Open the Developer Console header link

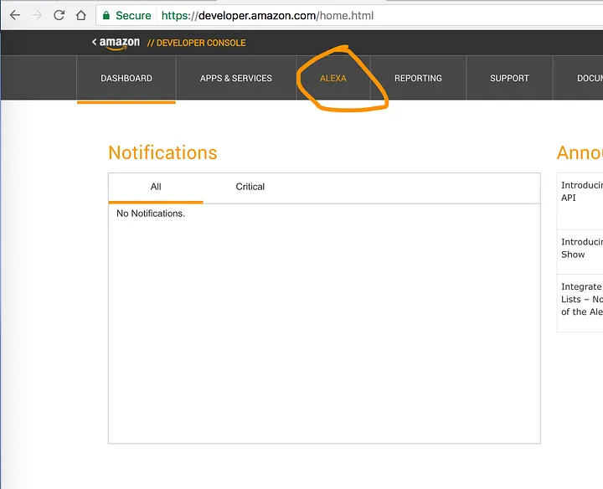tap(197, 43)
